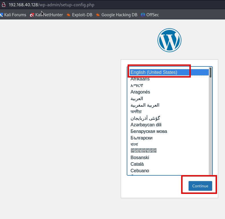Viewport: 225px width, 219px height.
Task: Select Azərbaycan dili language option
Action: point(146,125)
